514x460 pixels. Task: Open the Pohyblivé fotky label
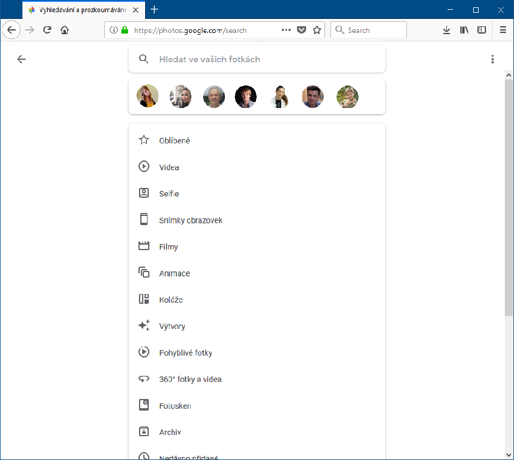point(185,353)
